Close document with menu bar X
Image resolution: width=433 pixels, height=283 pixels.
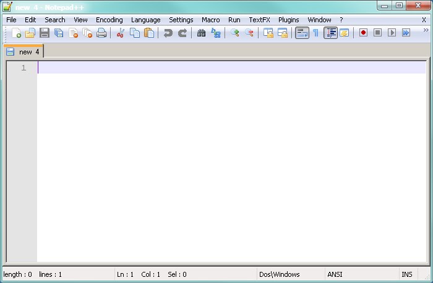point(424,20)
